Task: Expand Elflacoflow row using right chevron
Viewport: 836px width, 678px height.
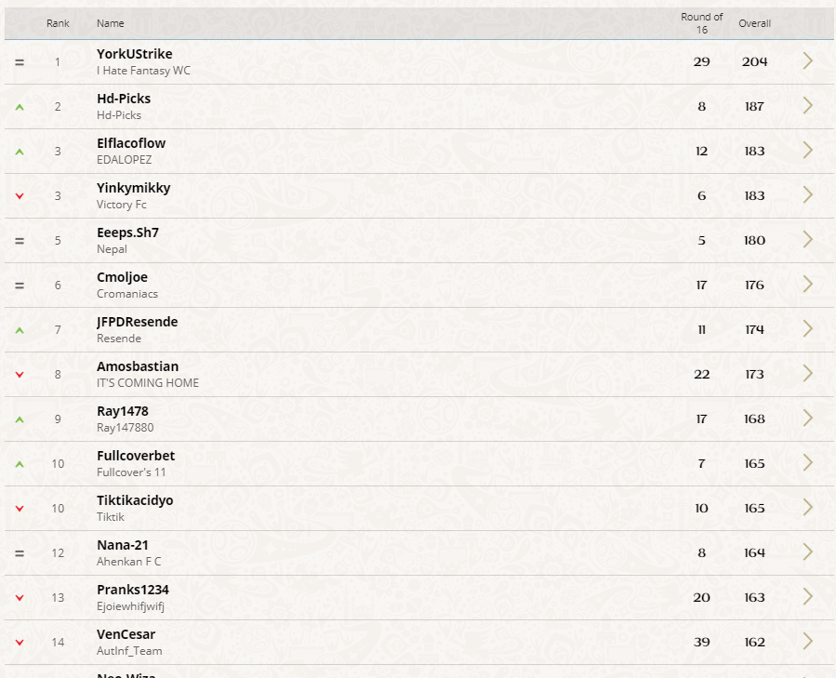Action: [808, 151]
